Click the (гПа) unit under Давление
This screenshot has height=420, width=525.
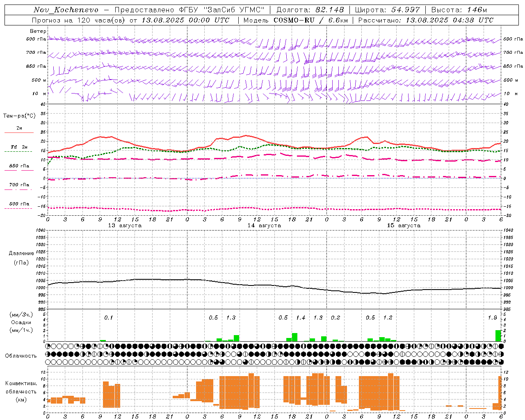[x=21, y=263]
